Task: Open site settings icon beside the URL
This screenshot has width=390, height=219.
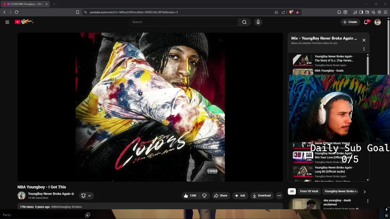Action: pos(85,12)
